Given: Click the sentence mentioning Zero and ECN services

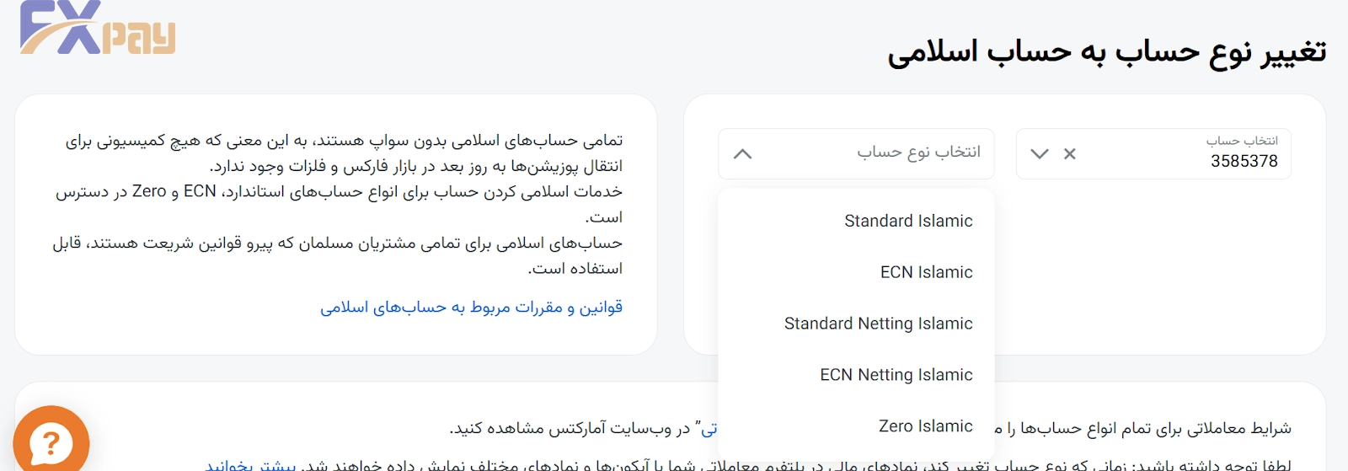Looking at the screenshot, I should (x=339, y=203).
